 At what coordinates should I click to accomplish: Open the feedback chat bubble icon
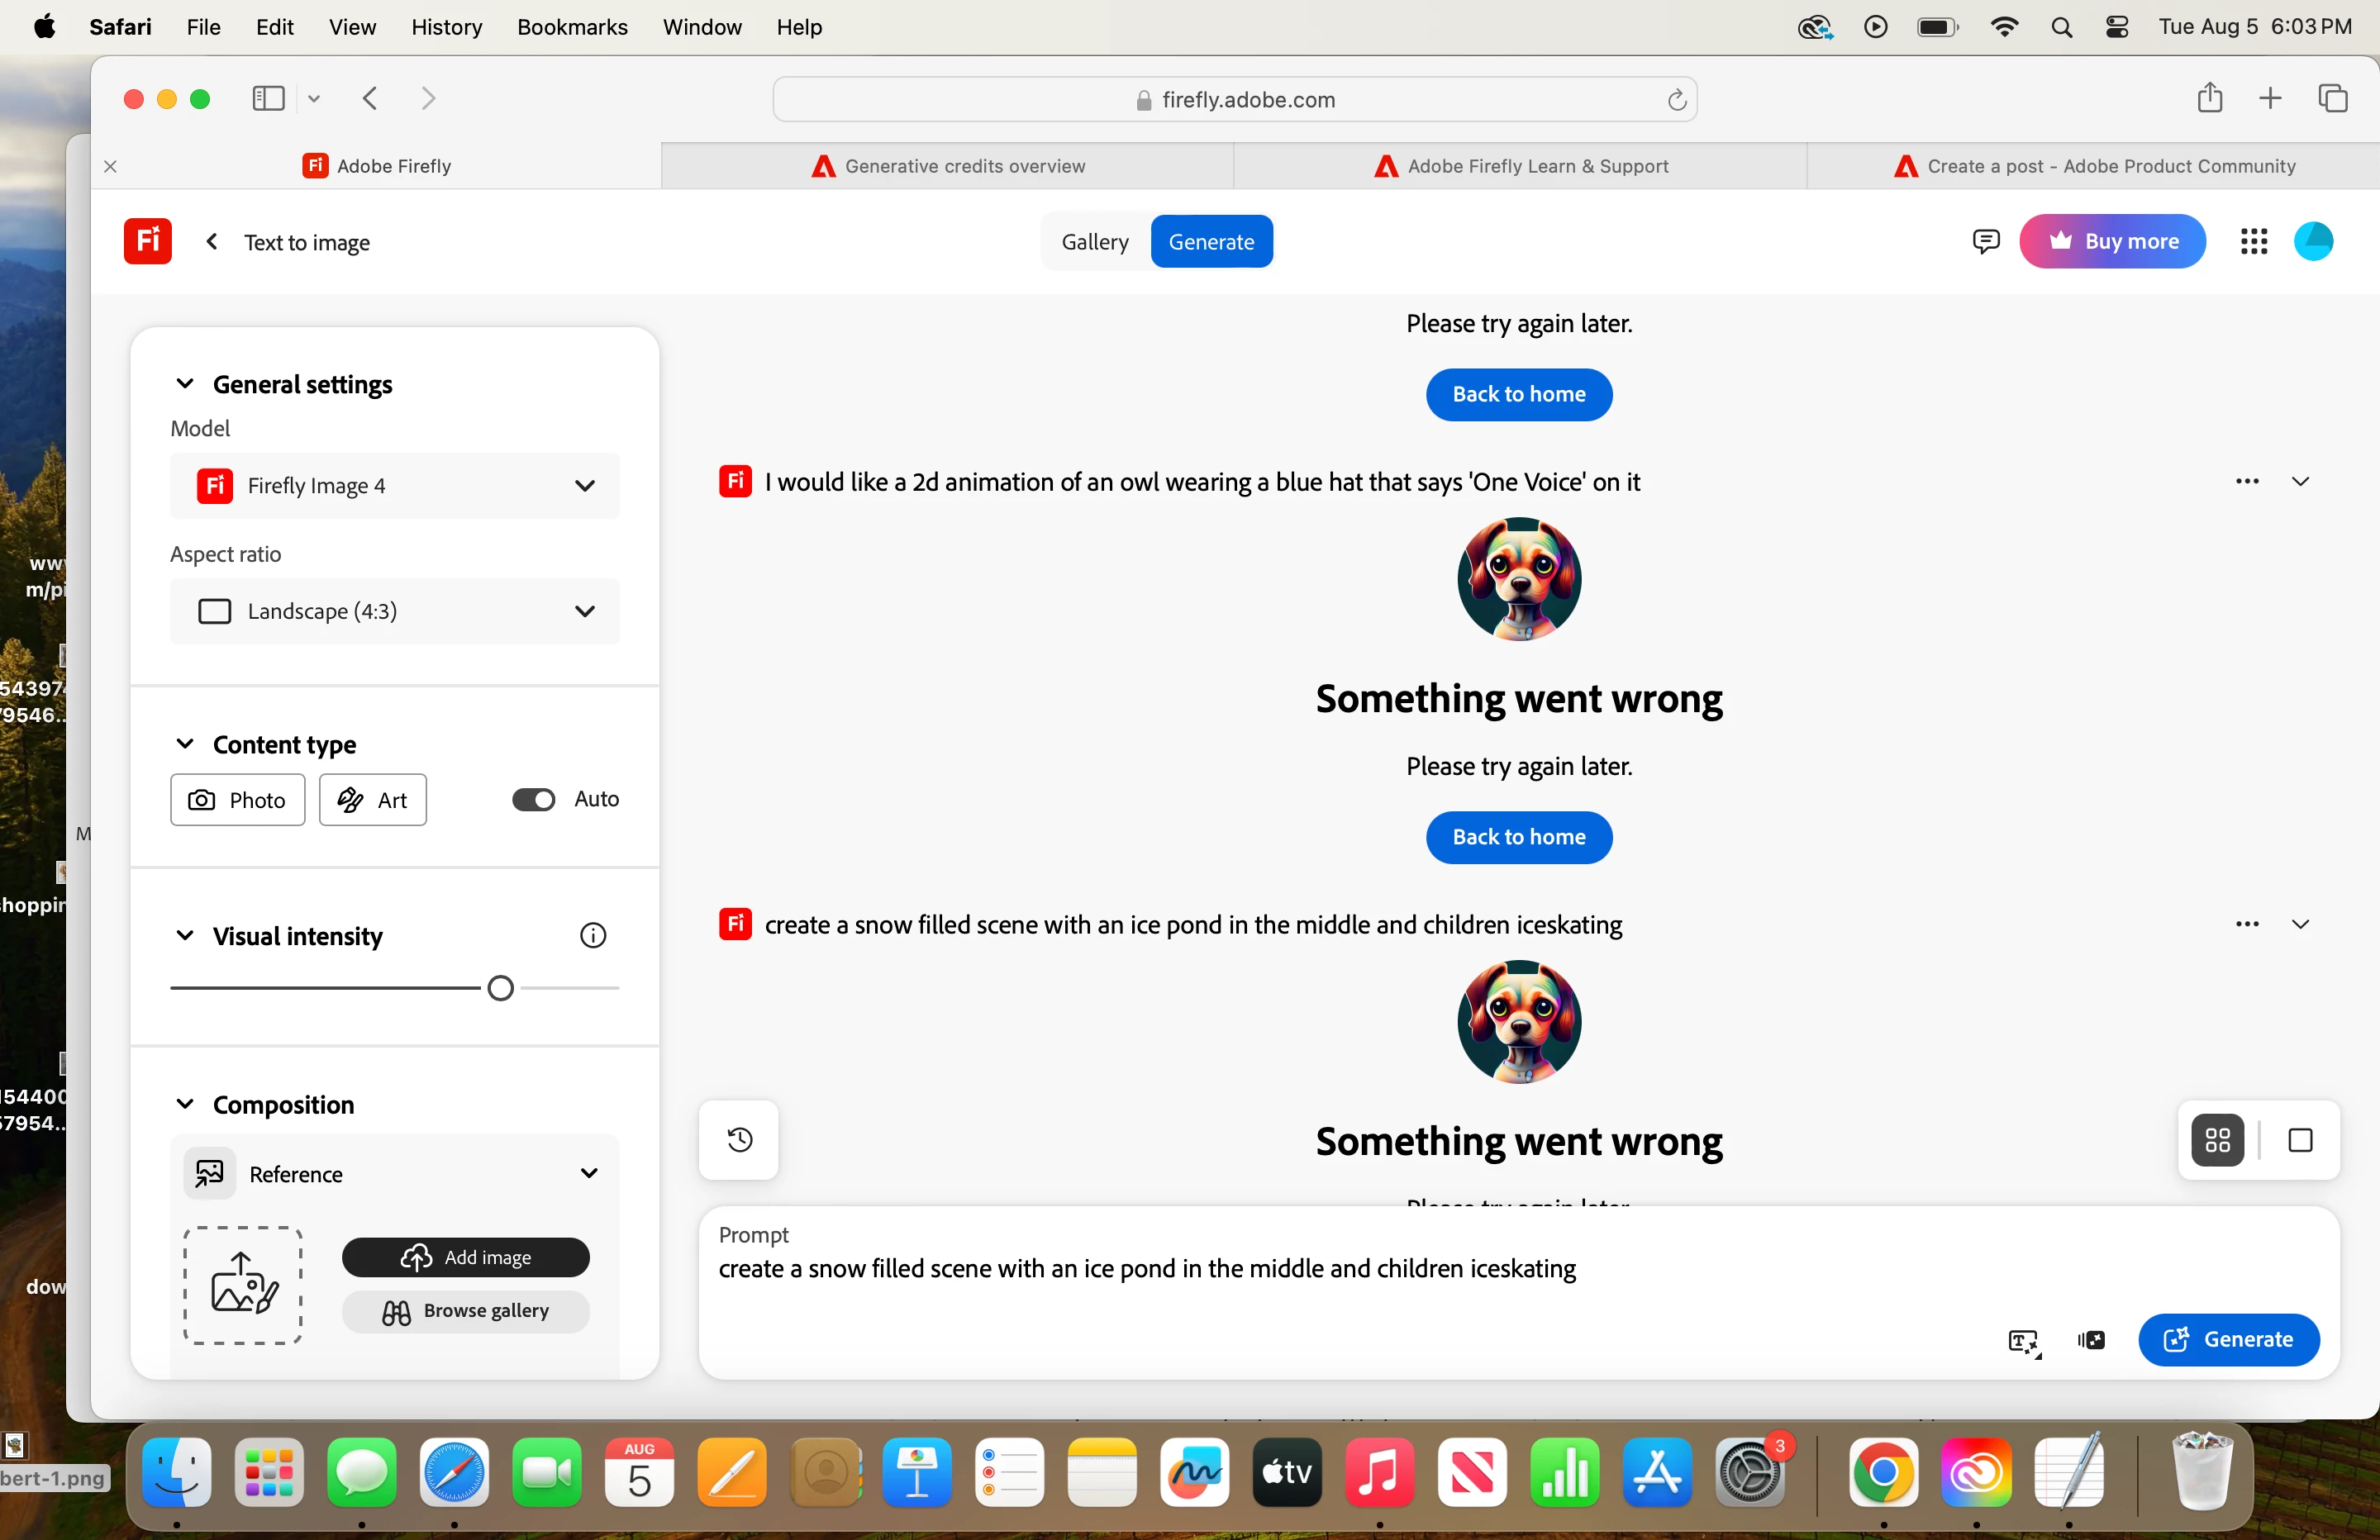tap(1986, 241)
